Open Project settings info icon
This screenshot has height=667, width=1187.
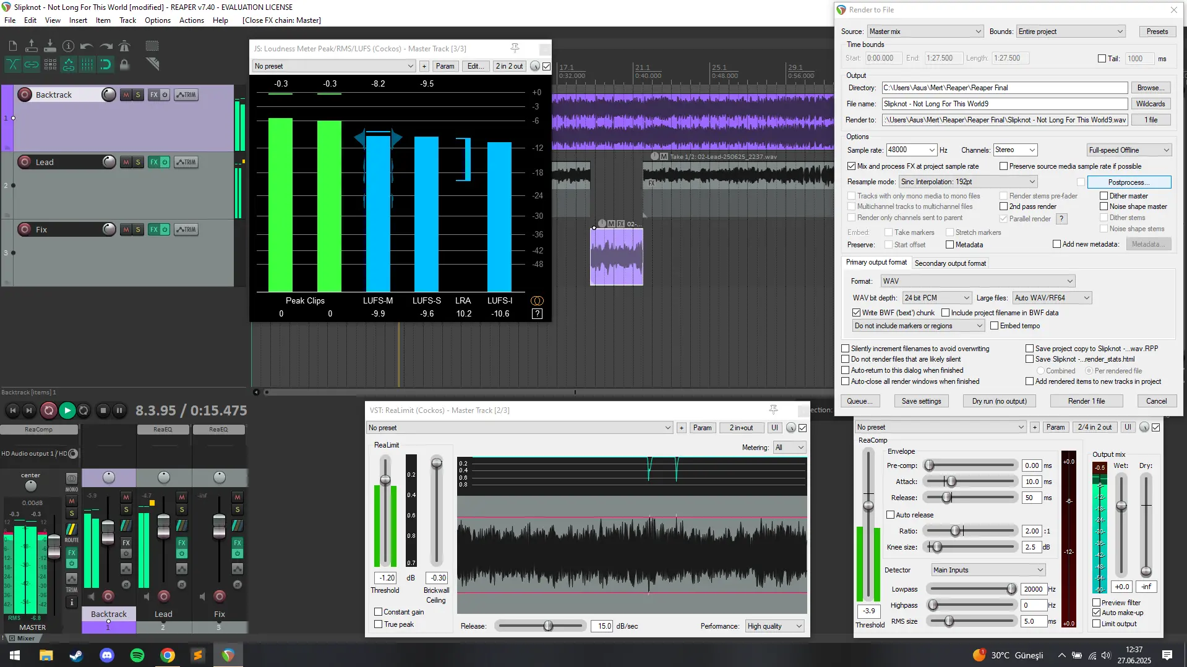click(x=69, y=46)
